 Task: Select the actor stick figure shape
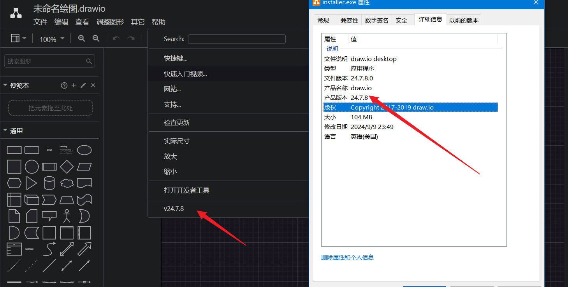click(x=67, y=216)
